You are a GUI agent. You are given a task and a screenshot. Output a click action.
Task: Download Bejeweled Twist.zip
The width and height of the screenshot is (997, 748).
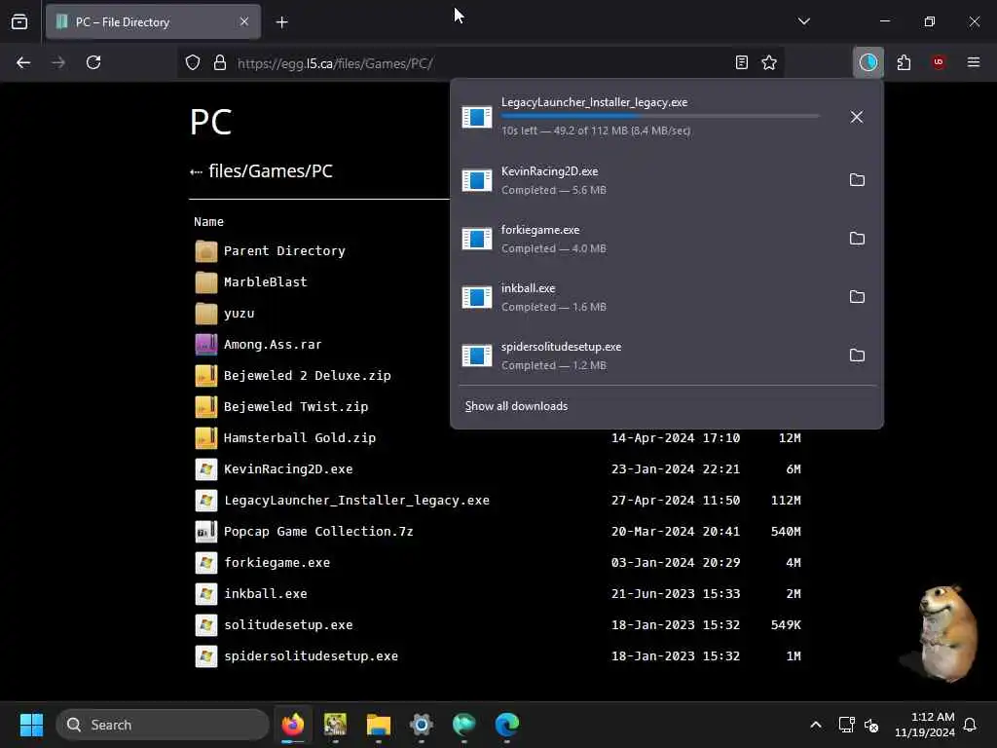tap(296, 406)
